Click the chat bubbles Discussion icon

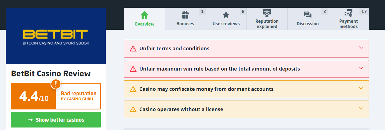click(308, 15)
